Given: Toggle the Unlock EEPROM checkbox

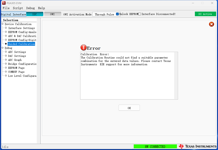Looking at the screenshot, I should click(x=117, y=14).
